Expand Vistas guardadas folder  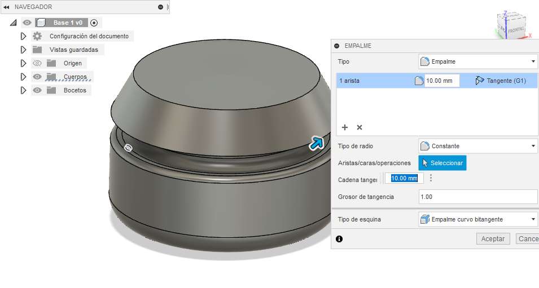tap(23, 50)
